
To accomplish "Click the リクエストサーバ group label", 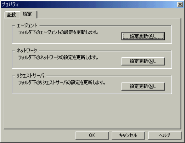I will [30, 75].
